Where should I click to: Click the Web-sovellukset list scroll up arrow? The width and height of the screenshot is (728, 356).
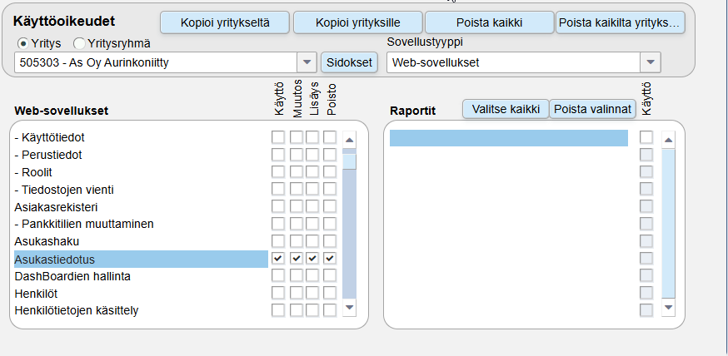349,140
